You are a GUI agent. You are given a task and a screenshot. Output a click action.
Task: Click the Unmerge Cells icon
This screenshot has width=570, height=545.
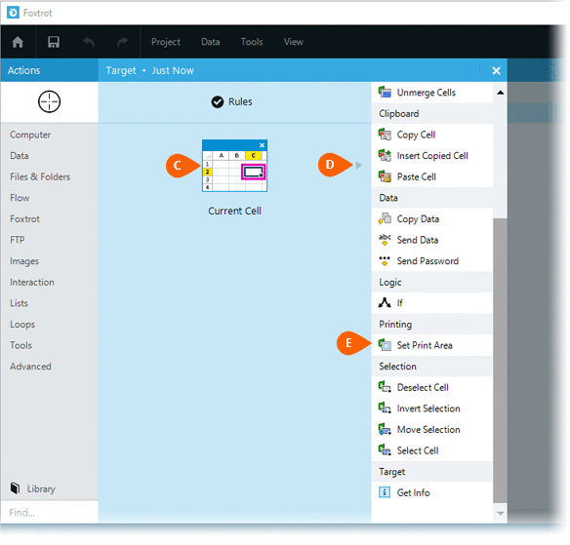point(385,93)
